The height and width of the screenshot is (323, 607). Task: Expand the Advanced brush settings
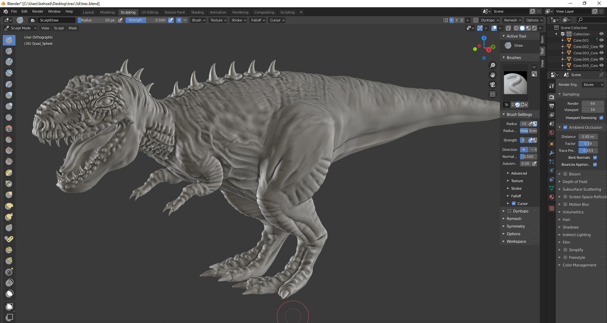(x=519, y=173)
